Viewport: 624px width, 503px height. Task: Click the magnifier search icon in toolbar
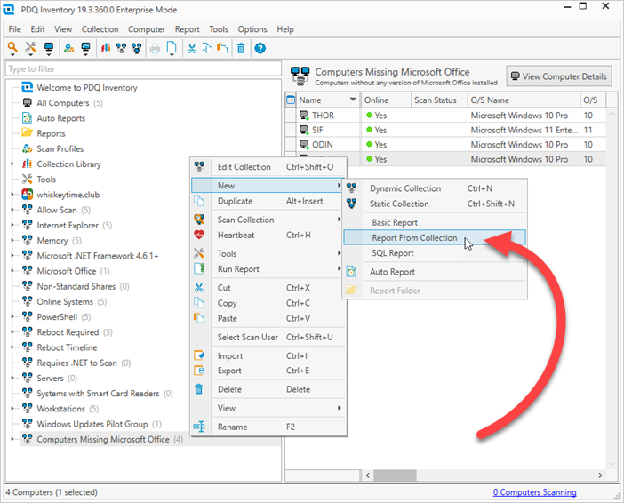(12, 48)
